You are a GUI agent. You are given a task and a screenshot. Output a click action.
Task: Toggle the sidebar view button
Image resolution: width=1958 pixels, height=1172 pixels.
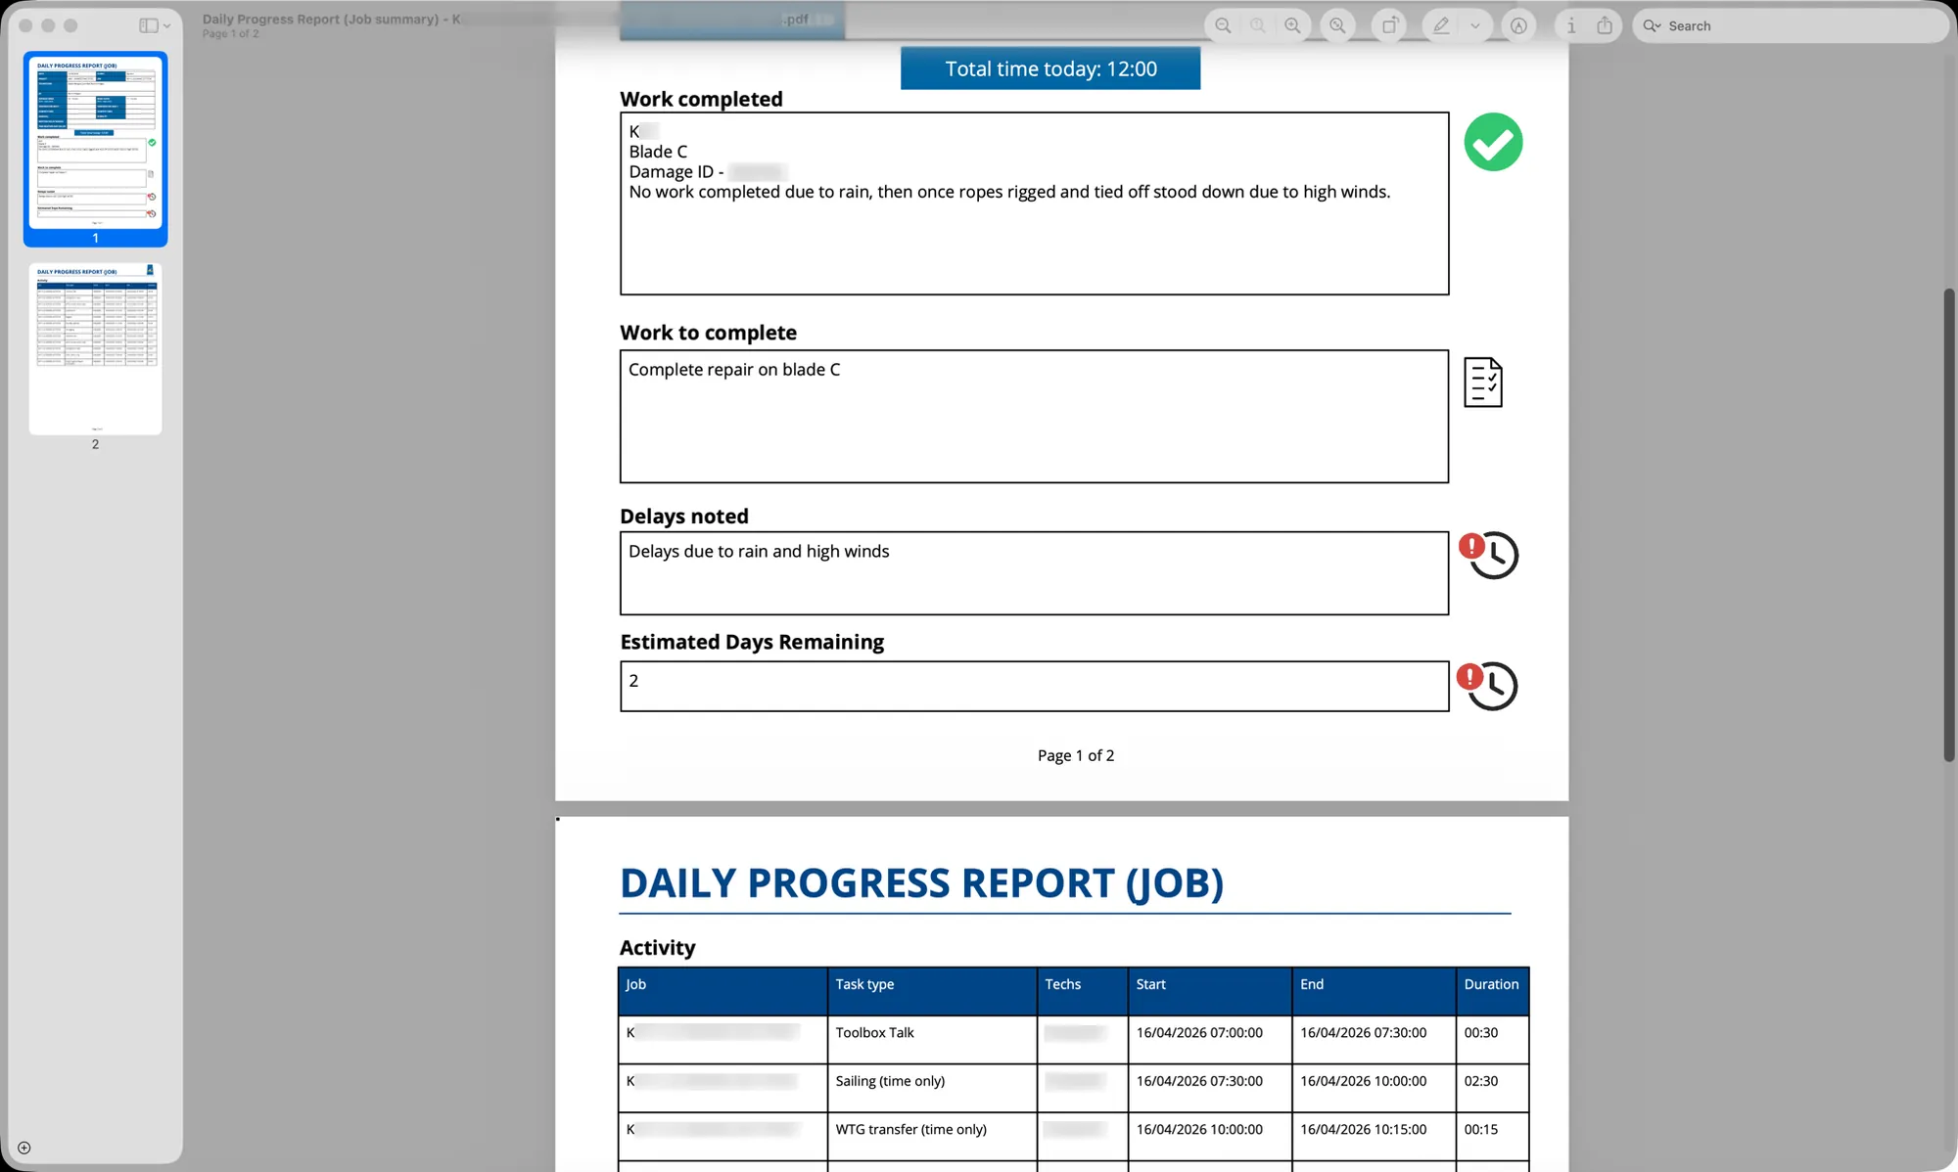(x=149, y=25)
